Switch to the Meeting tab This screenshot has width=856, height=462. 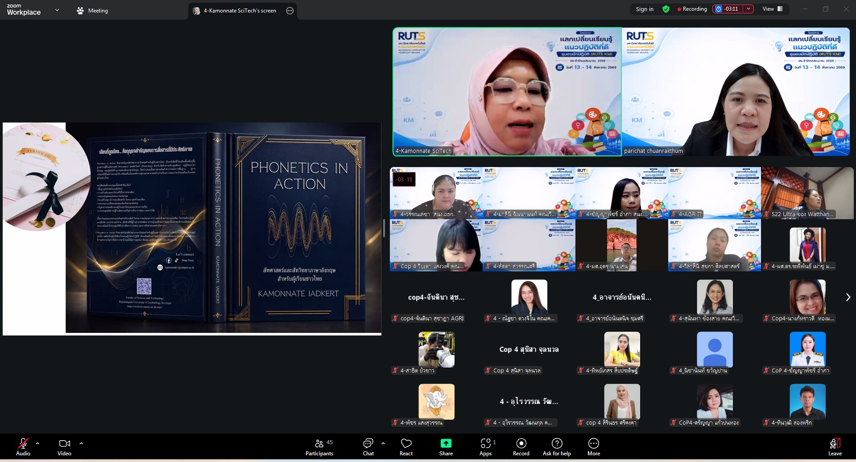point(92,11)
